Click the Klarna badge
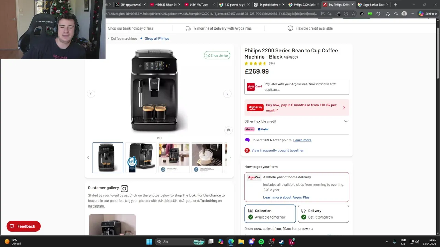 [250, 129]
